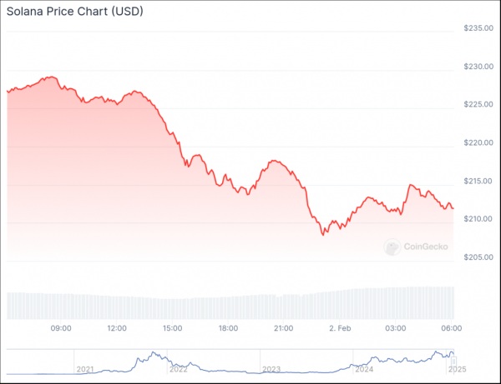Click the $205.00 price axis label

[x=478, y=257]
